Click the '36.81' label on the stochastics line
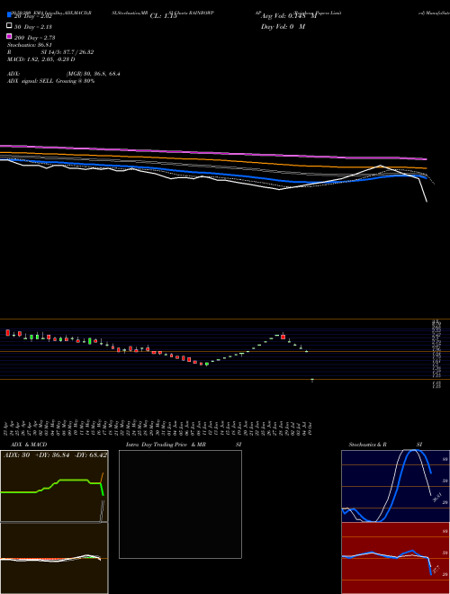 436,497
